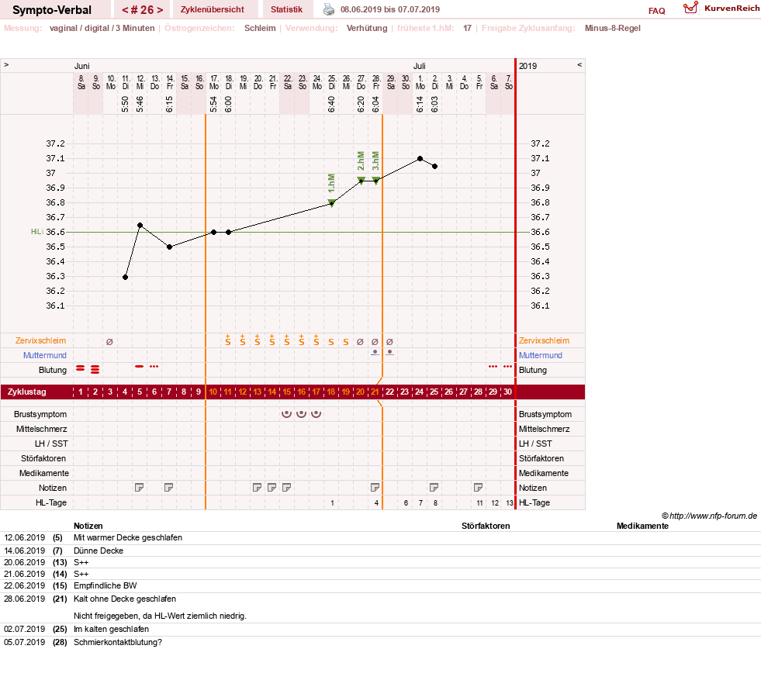Open the KurvenReich link
Viewport: 761px width, 687px height.
(732, 9)
